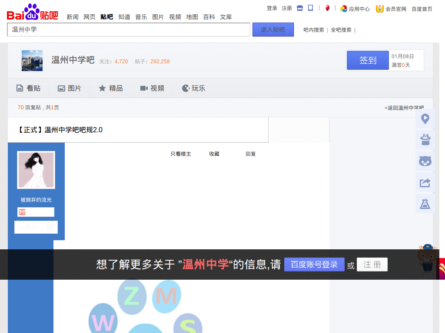
Task: Click the shop storefront icon in header
Action: [300, 8]
